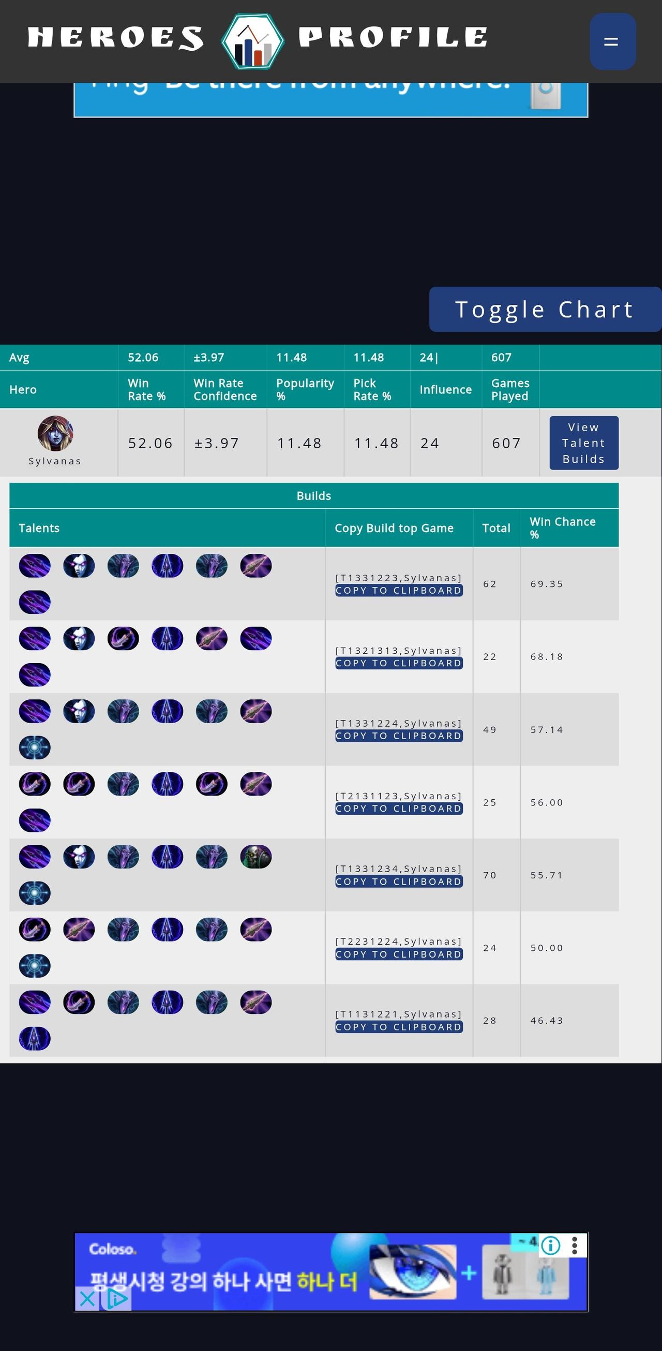Click the Heroes Profile hexagon logo
Image resolution: width=662 pixels, height=1351 pixels.
(252, 41)
